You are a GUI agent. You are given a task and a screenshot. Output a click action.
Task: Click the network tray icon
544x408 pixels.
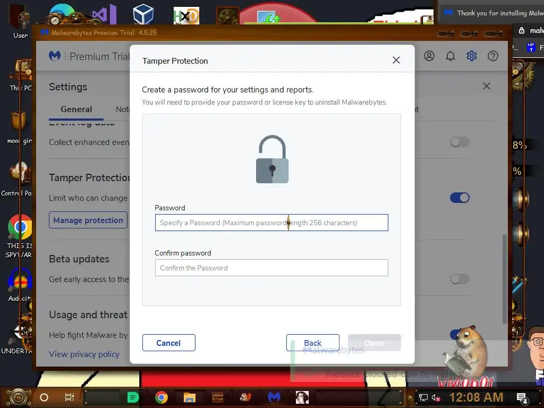point(423,397)
